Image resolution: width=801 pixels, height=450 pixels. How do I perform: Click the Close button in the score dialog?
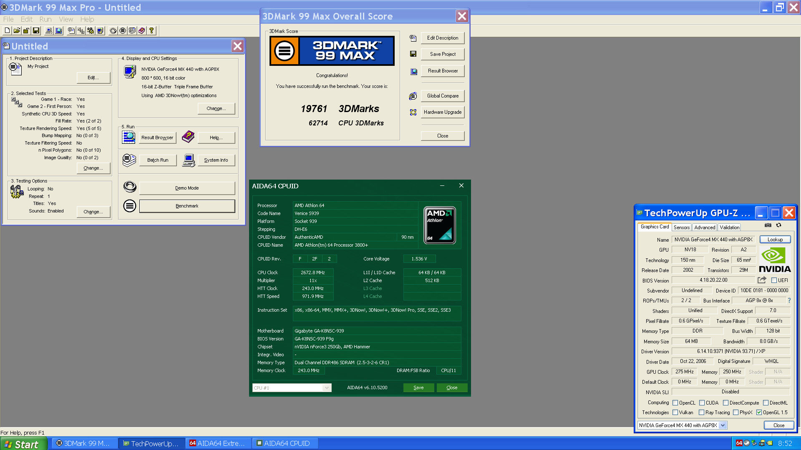(443, 136)
